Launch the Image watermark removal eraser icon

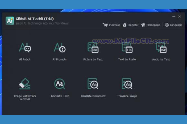(25, 84)
